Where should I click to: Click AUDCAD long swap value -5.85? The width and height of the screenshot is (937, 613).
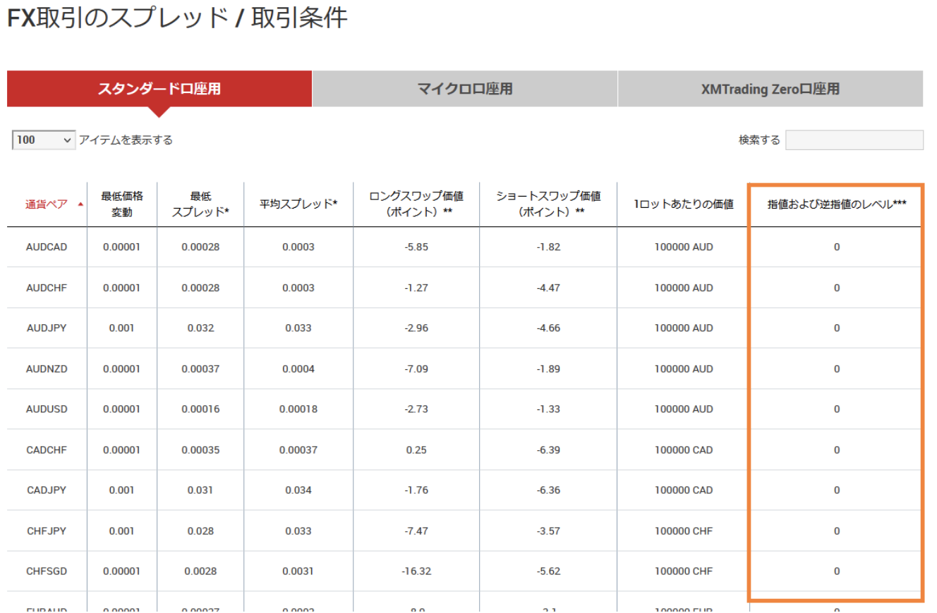pyautogui.click(x=416, y=247)
